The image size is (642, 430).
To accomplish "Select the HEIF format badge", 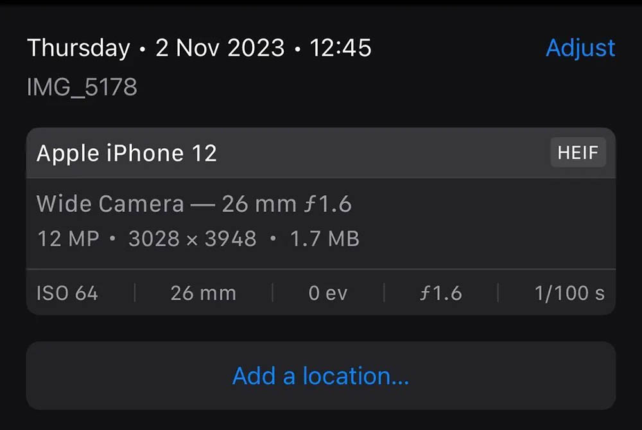I will (578, 153).
